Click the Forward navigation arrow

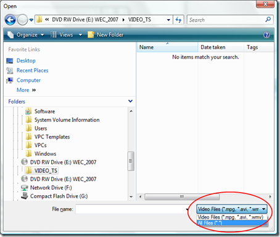pos(22,20)
